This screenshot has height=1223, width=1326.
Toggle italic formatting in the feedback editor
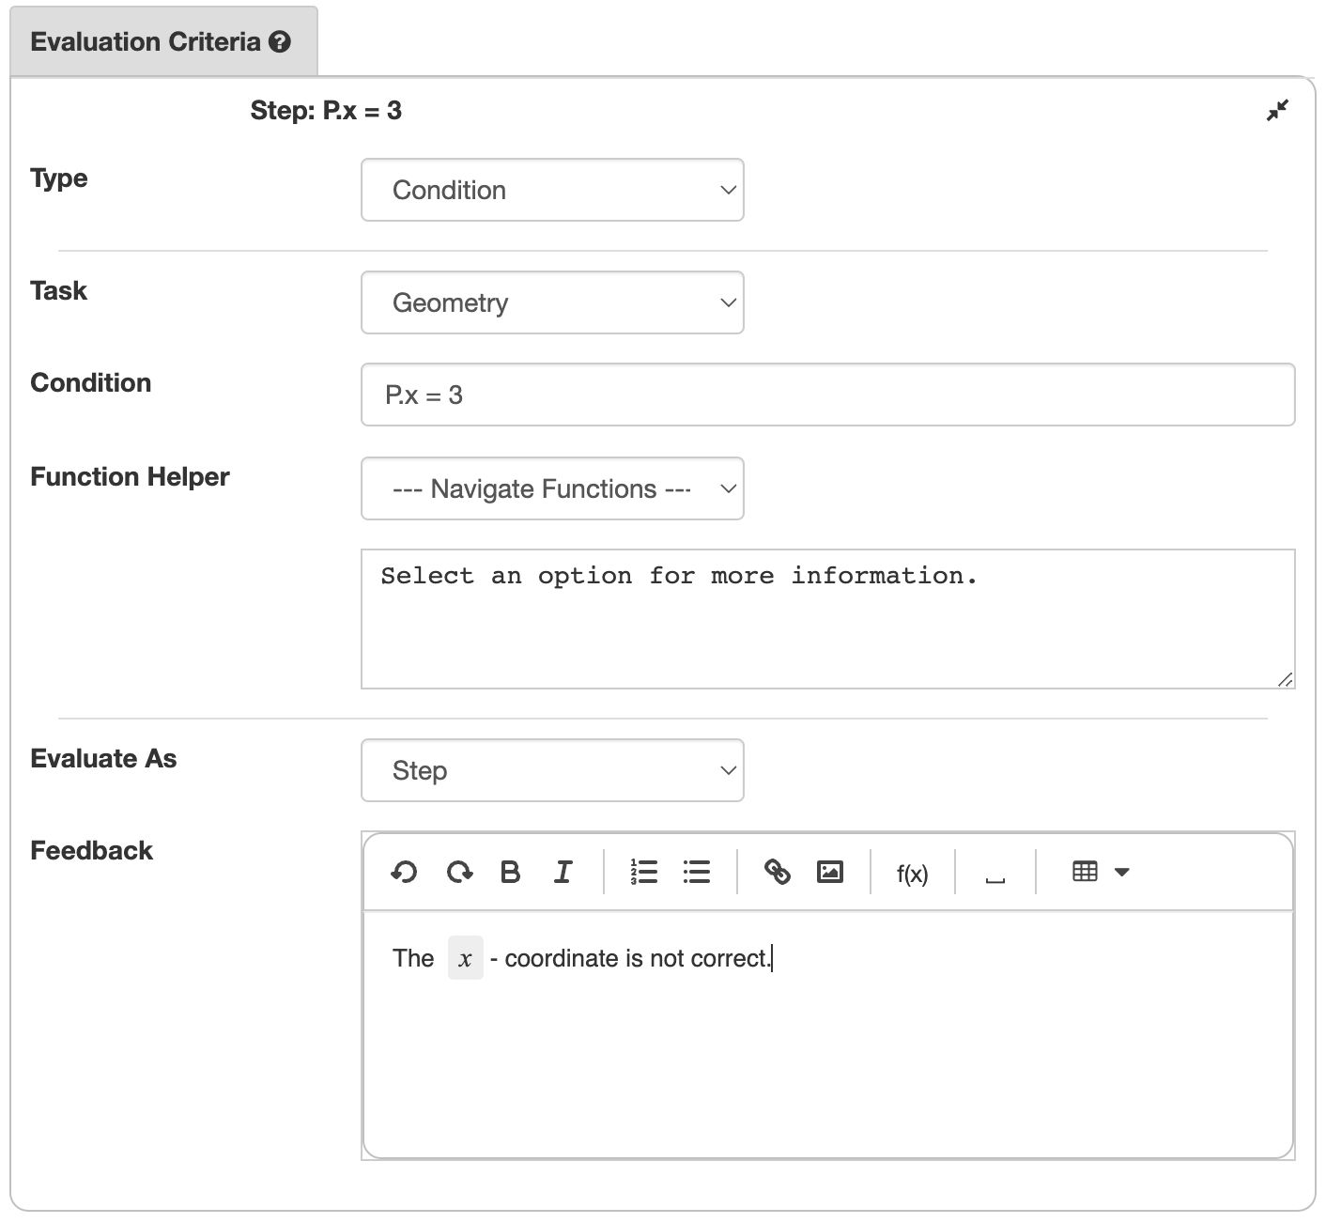pos(562,872)
